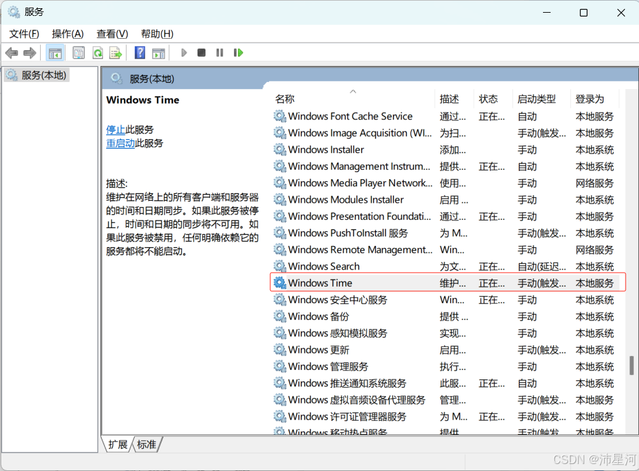Stop service with the square button
Screen dimensions: 639x471
[x=202, y=53]
